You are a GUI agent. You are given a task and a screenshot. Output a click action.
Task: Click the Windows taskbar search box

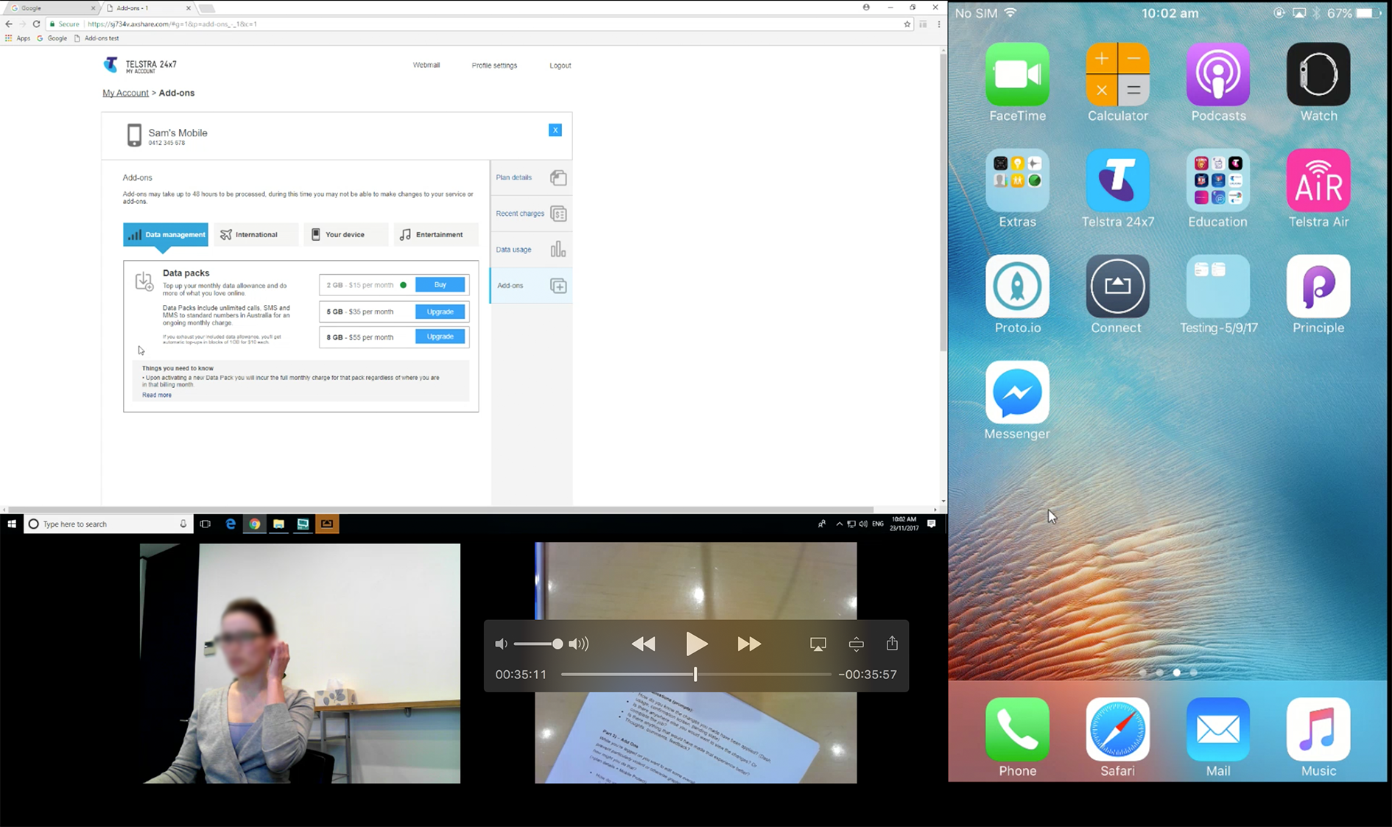coord(109,524)
